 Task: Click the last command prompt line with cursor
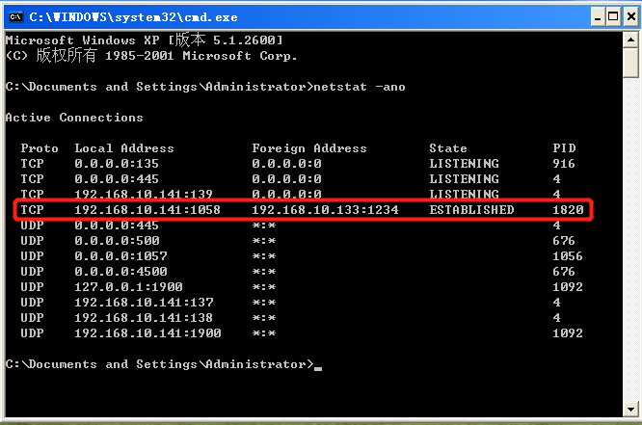[164, 364]
